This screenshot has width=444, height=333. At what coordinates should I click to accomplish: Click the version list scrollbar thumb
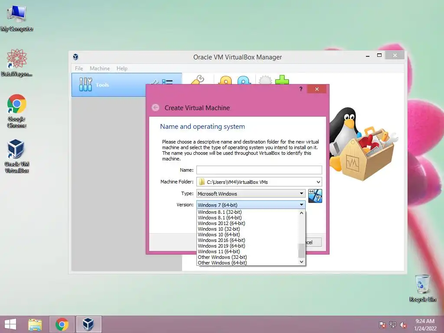(302, 250)
